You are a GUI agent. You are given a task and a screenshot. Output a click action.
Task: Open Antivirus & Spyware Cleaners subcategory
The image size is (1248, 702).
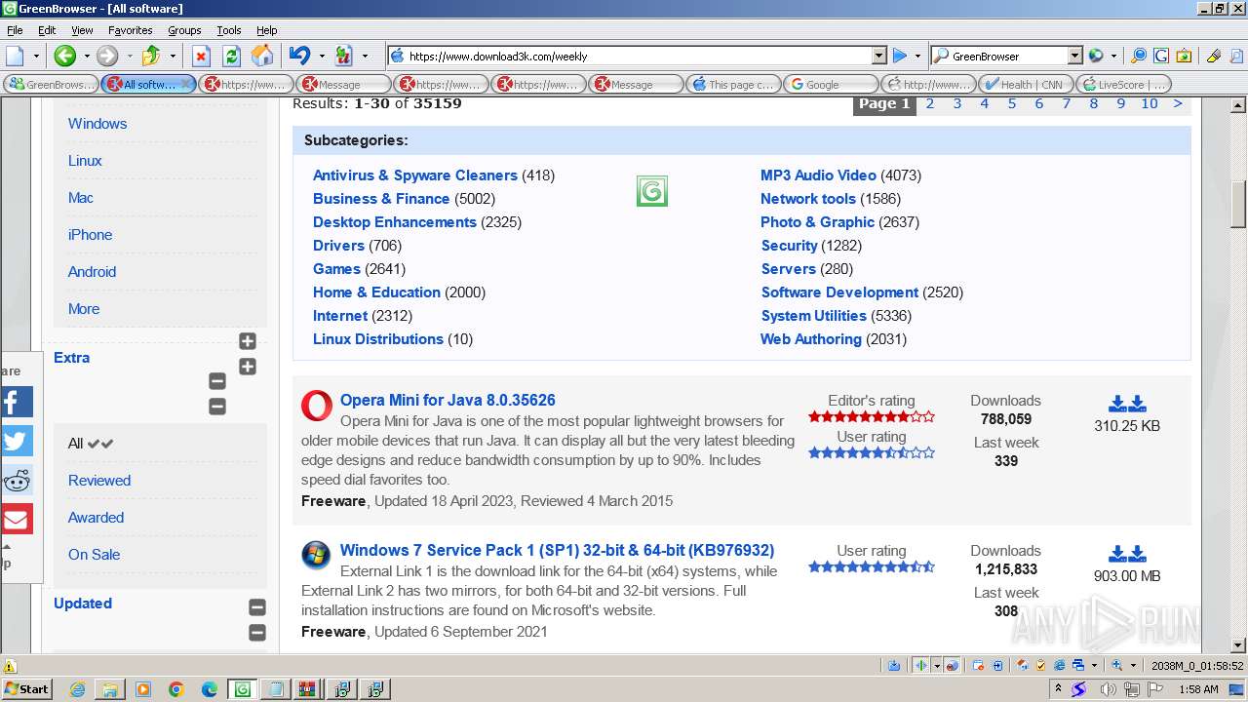pos(415,175)
